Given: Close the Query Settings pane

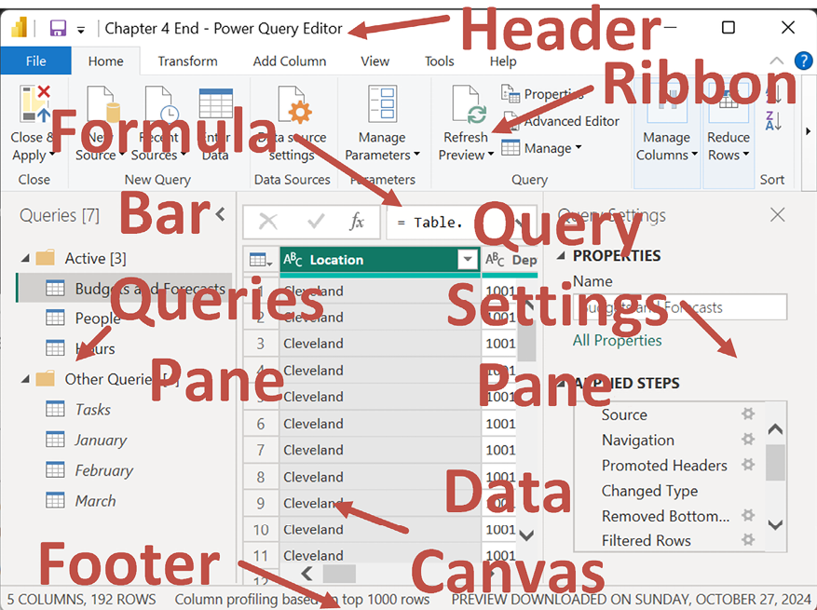Looking at the screenshot, I should click(777, 214).
